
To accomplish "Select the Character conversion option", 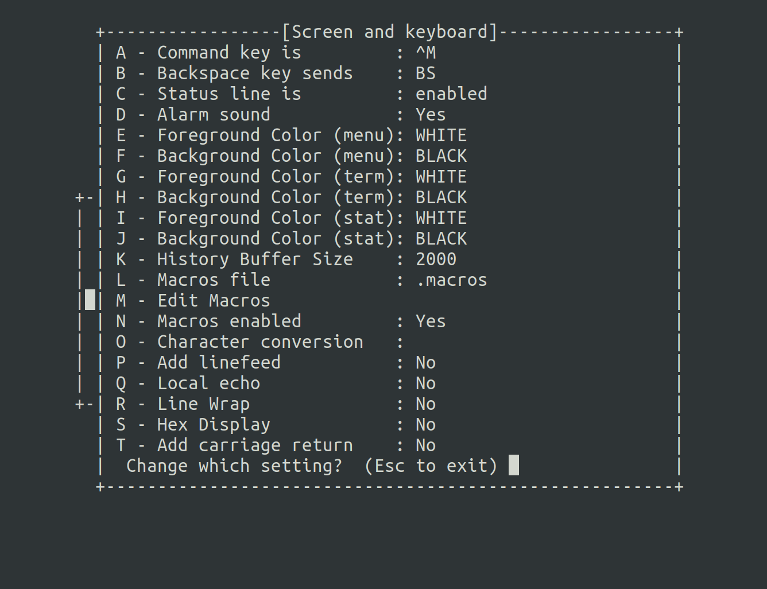I will pos(259,342).
